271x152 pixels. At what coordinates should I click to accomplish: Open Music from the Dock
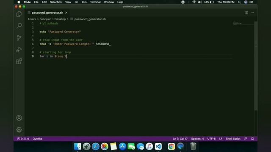[149, 147]
